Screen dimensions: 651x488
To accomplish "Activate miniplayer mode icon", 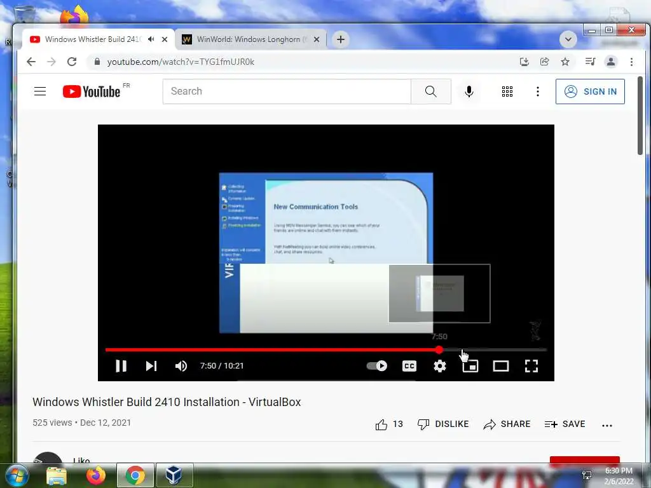I will click(470, 365).
